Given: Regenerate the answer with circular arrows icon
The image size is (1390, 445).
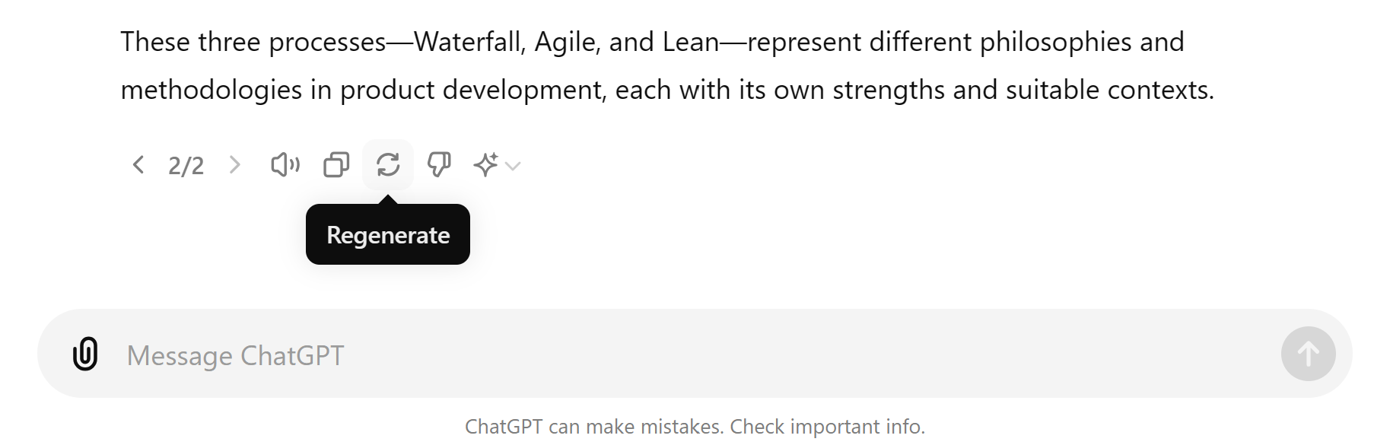Looking at the screenshot, I should tap(388, 164).
